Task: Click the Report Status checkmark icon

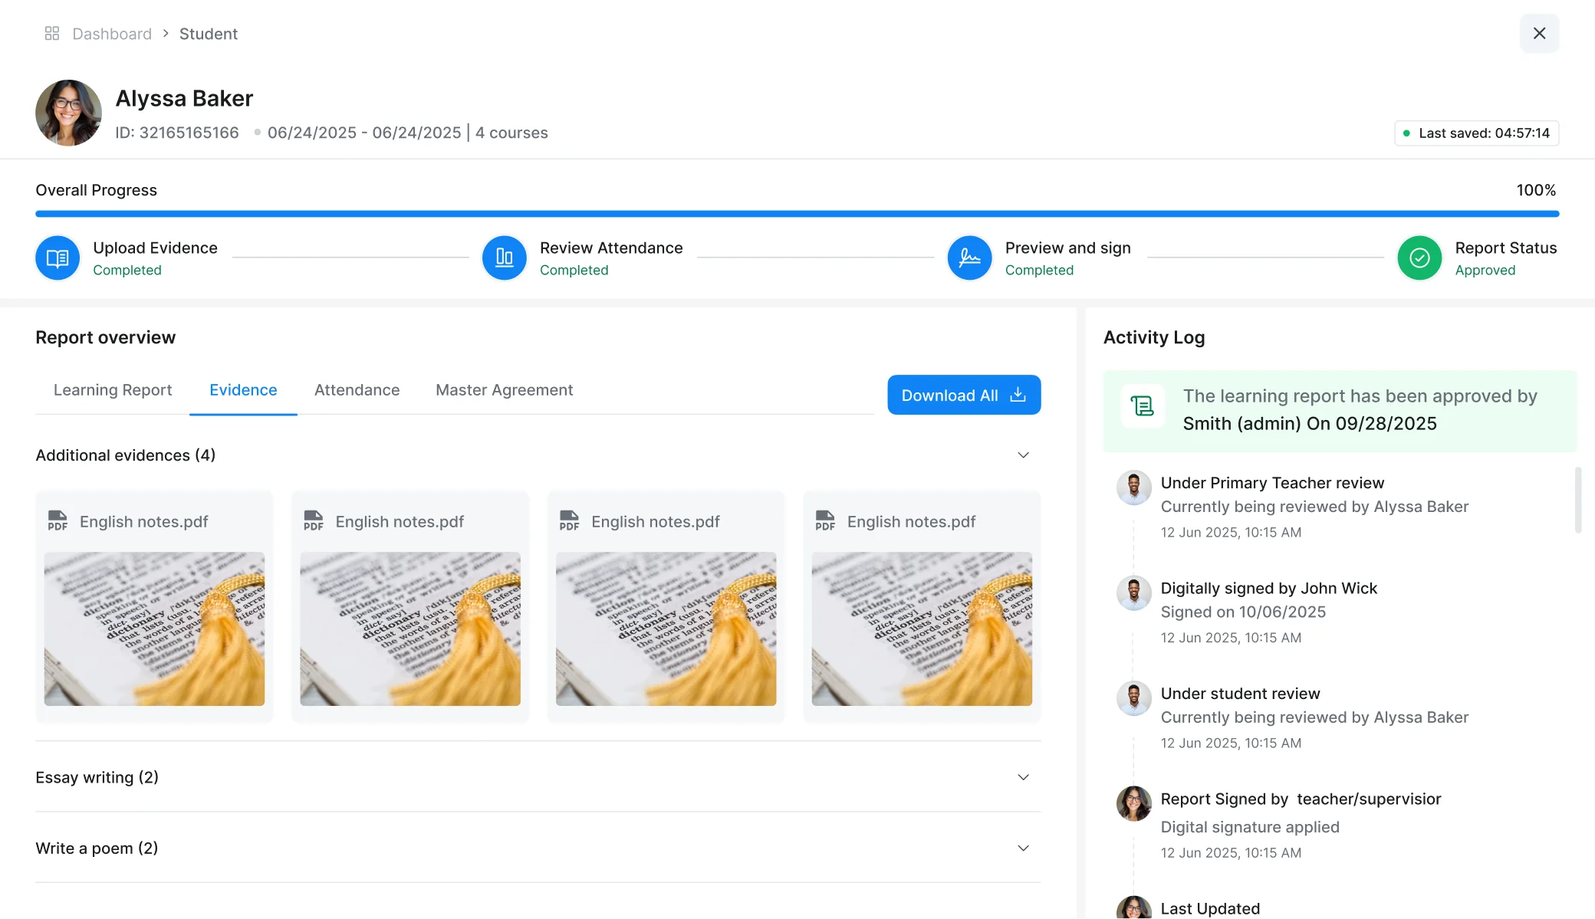Action: pos(1419,258)
